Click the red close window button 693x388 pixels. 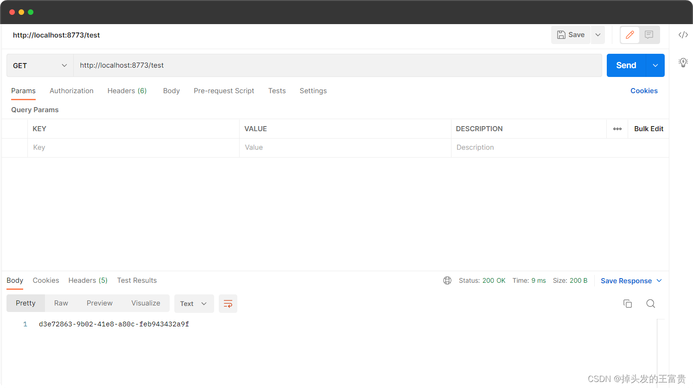coord(12,12)
